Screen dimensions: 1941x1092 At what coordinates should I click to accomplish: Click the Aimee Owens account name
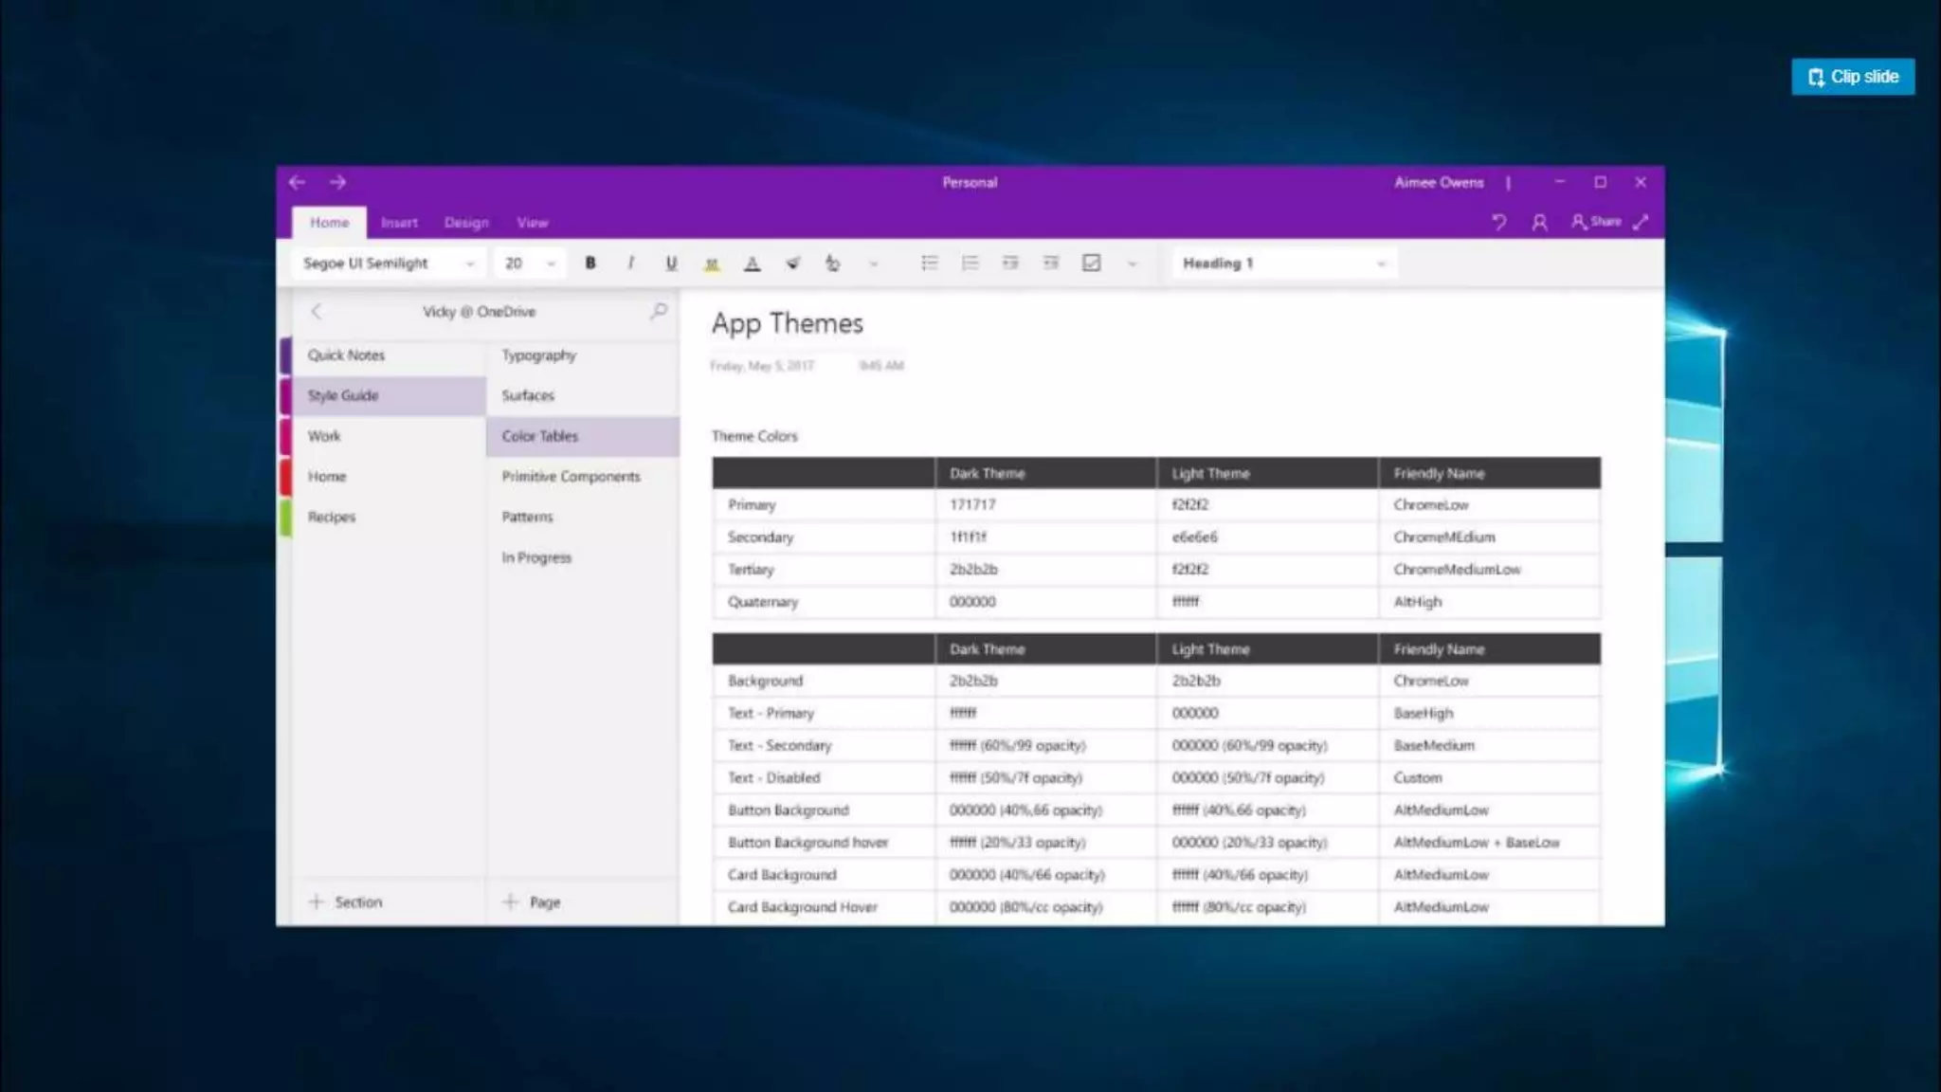1439,182
